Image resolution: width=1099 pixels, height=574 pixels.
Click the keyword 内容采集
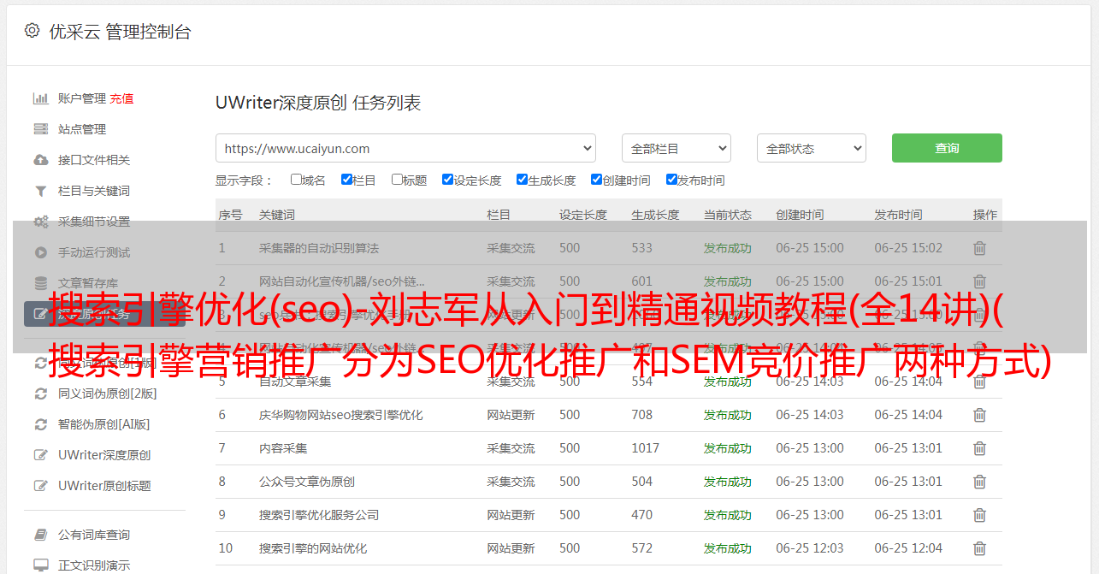click(x=283, y=448)
